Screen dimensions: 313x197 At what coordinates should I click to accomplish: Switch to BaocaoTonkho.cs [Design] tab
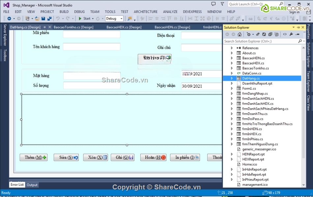click(x=73, y=27)
